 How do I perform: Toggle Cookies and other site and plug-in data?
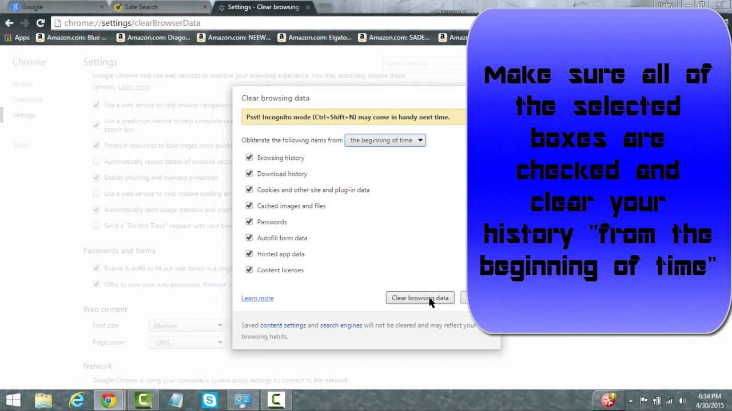(x=249, y=190)
